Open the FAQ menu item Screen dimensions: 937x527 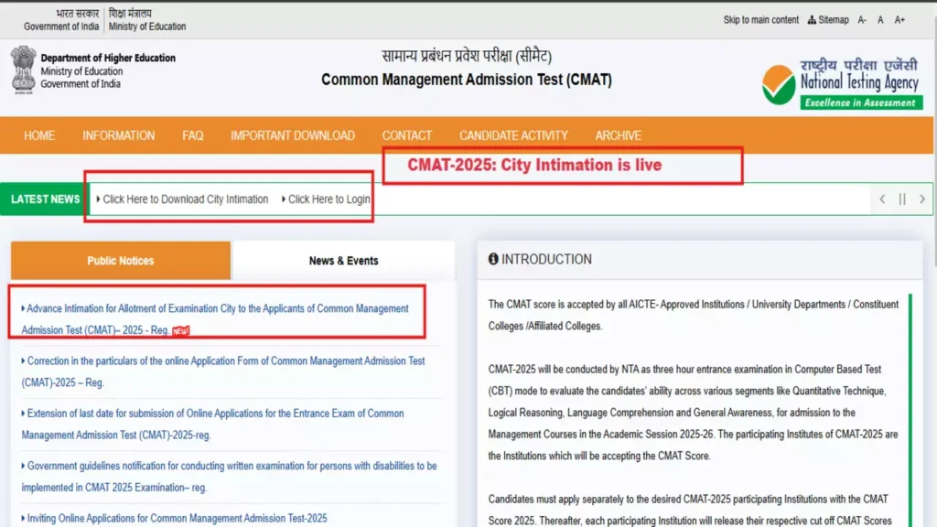(192, 135)
